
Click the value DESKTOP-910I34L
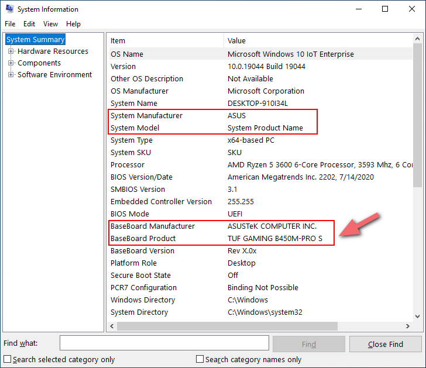point(257,103)
